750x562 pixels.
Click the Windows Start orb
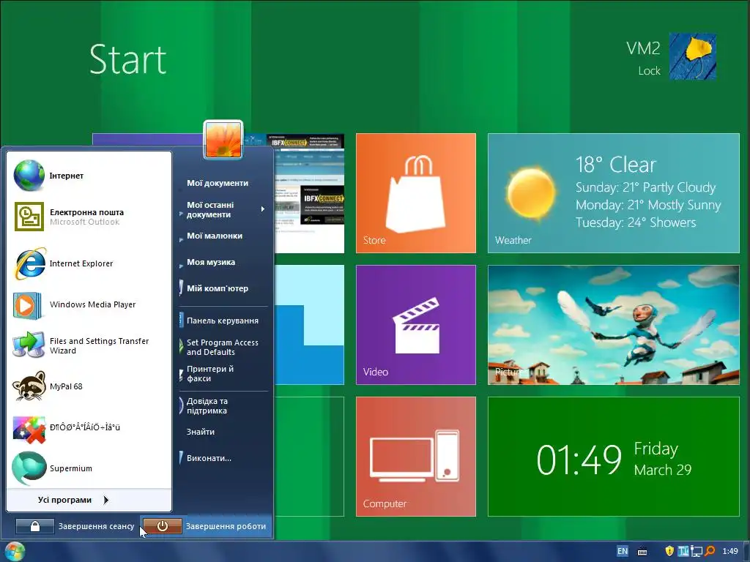click(x=13, y=552)
